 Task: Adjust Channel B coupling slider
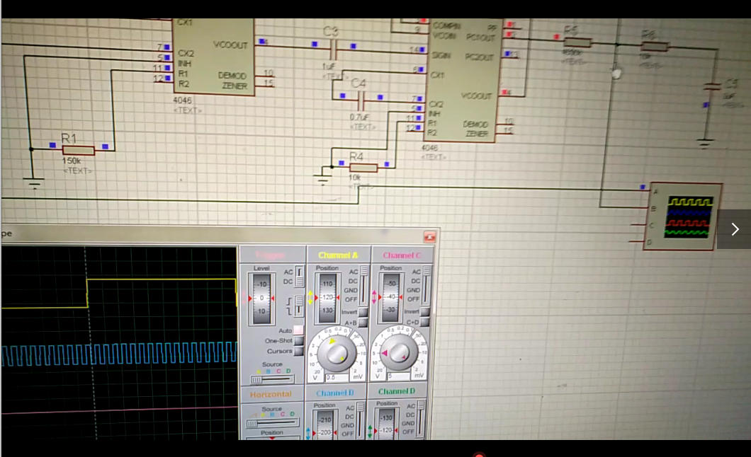point(360,420)
